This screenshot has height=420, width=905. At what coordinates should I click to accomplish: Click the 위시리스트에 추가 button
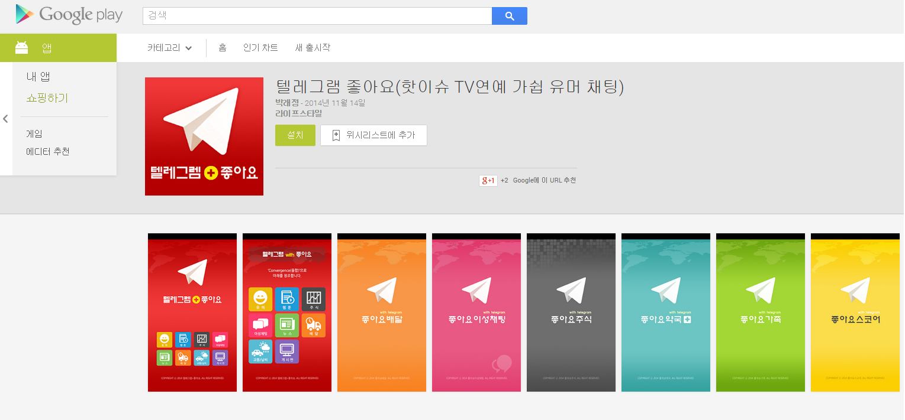pyautogui.click(x=373, y=135)
